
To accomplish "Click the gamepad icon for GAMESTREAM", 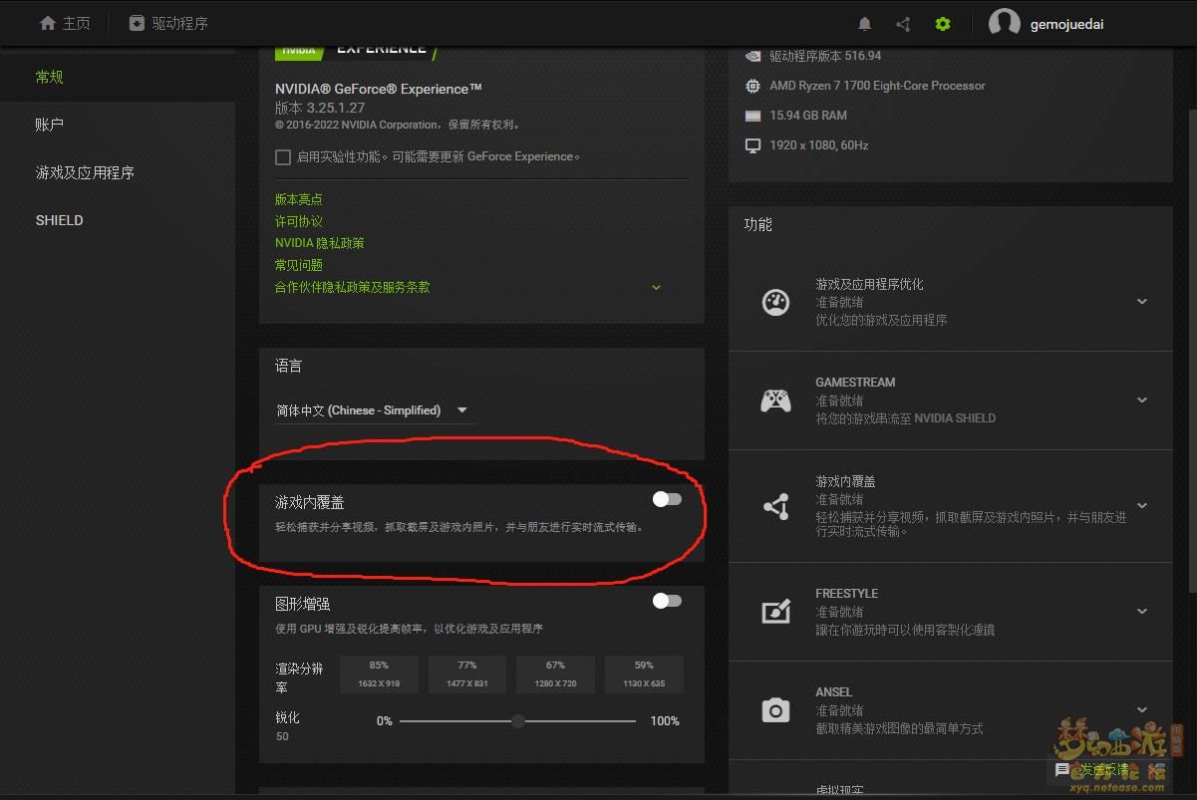I will pos(775,400).
